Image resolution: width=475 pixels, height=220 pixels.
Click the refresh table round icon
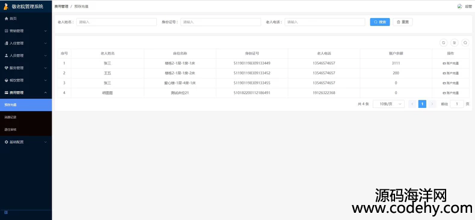444,43
